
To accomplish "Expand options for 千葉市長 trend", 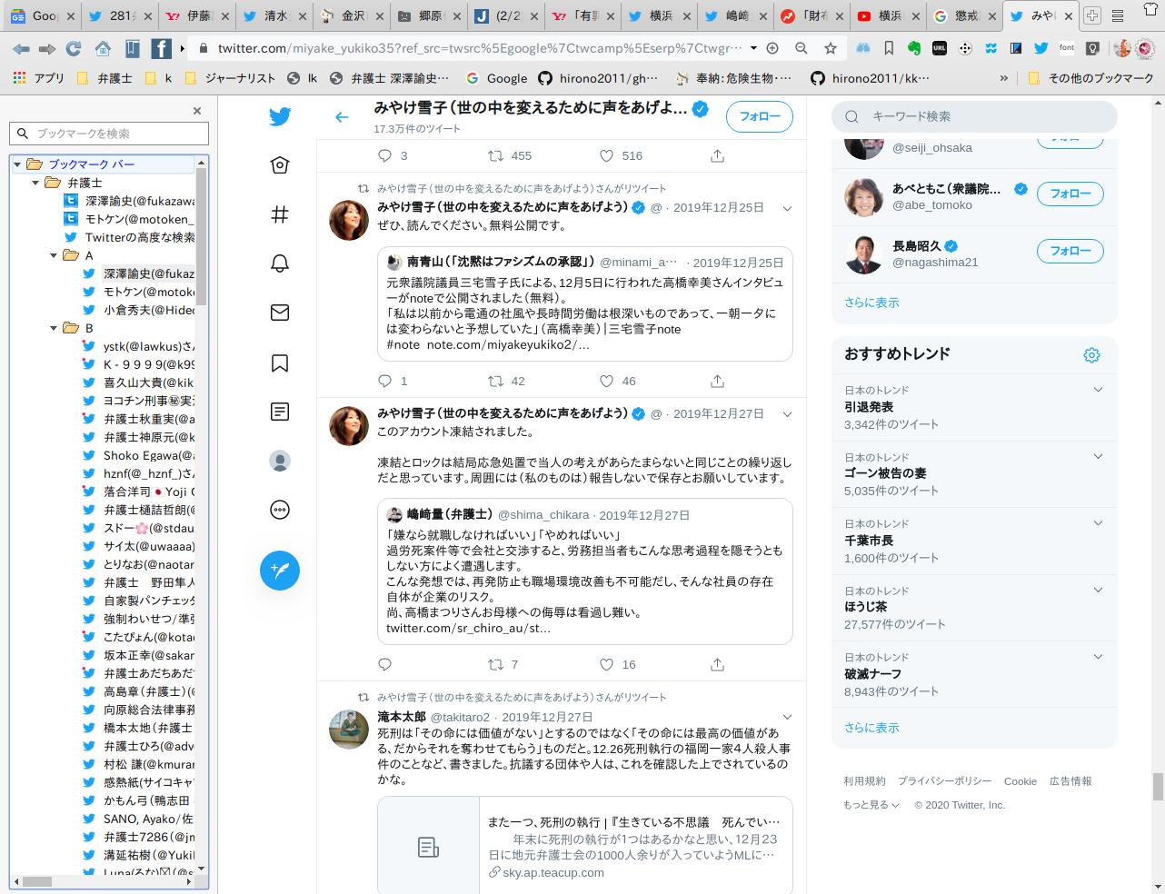I will coord(1098,523).
